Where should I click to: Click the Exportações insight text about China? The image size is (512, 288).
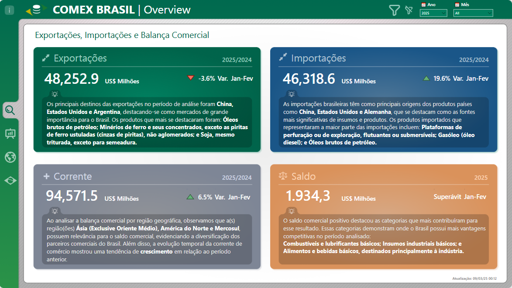coord(147,123)
